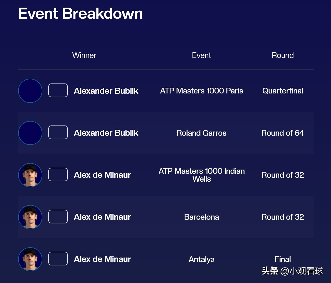
Task: Select the Roland Garros event
Action: tap(201, 133)
